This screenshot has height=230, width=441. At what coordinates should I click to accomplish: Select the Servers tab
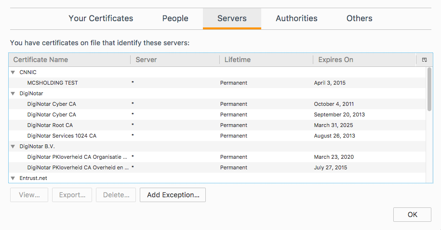[x=232, y=19]
